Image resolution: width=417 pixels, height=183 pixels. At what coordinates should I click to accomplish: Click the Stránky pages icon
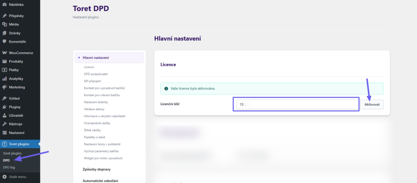4,33
